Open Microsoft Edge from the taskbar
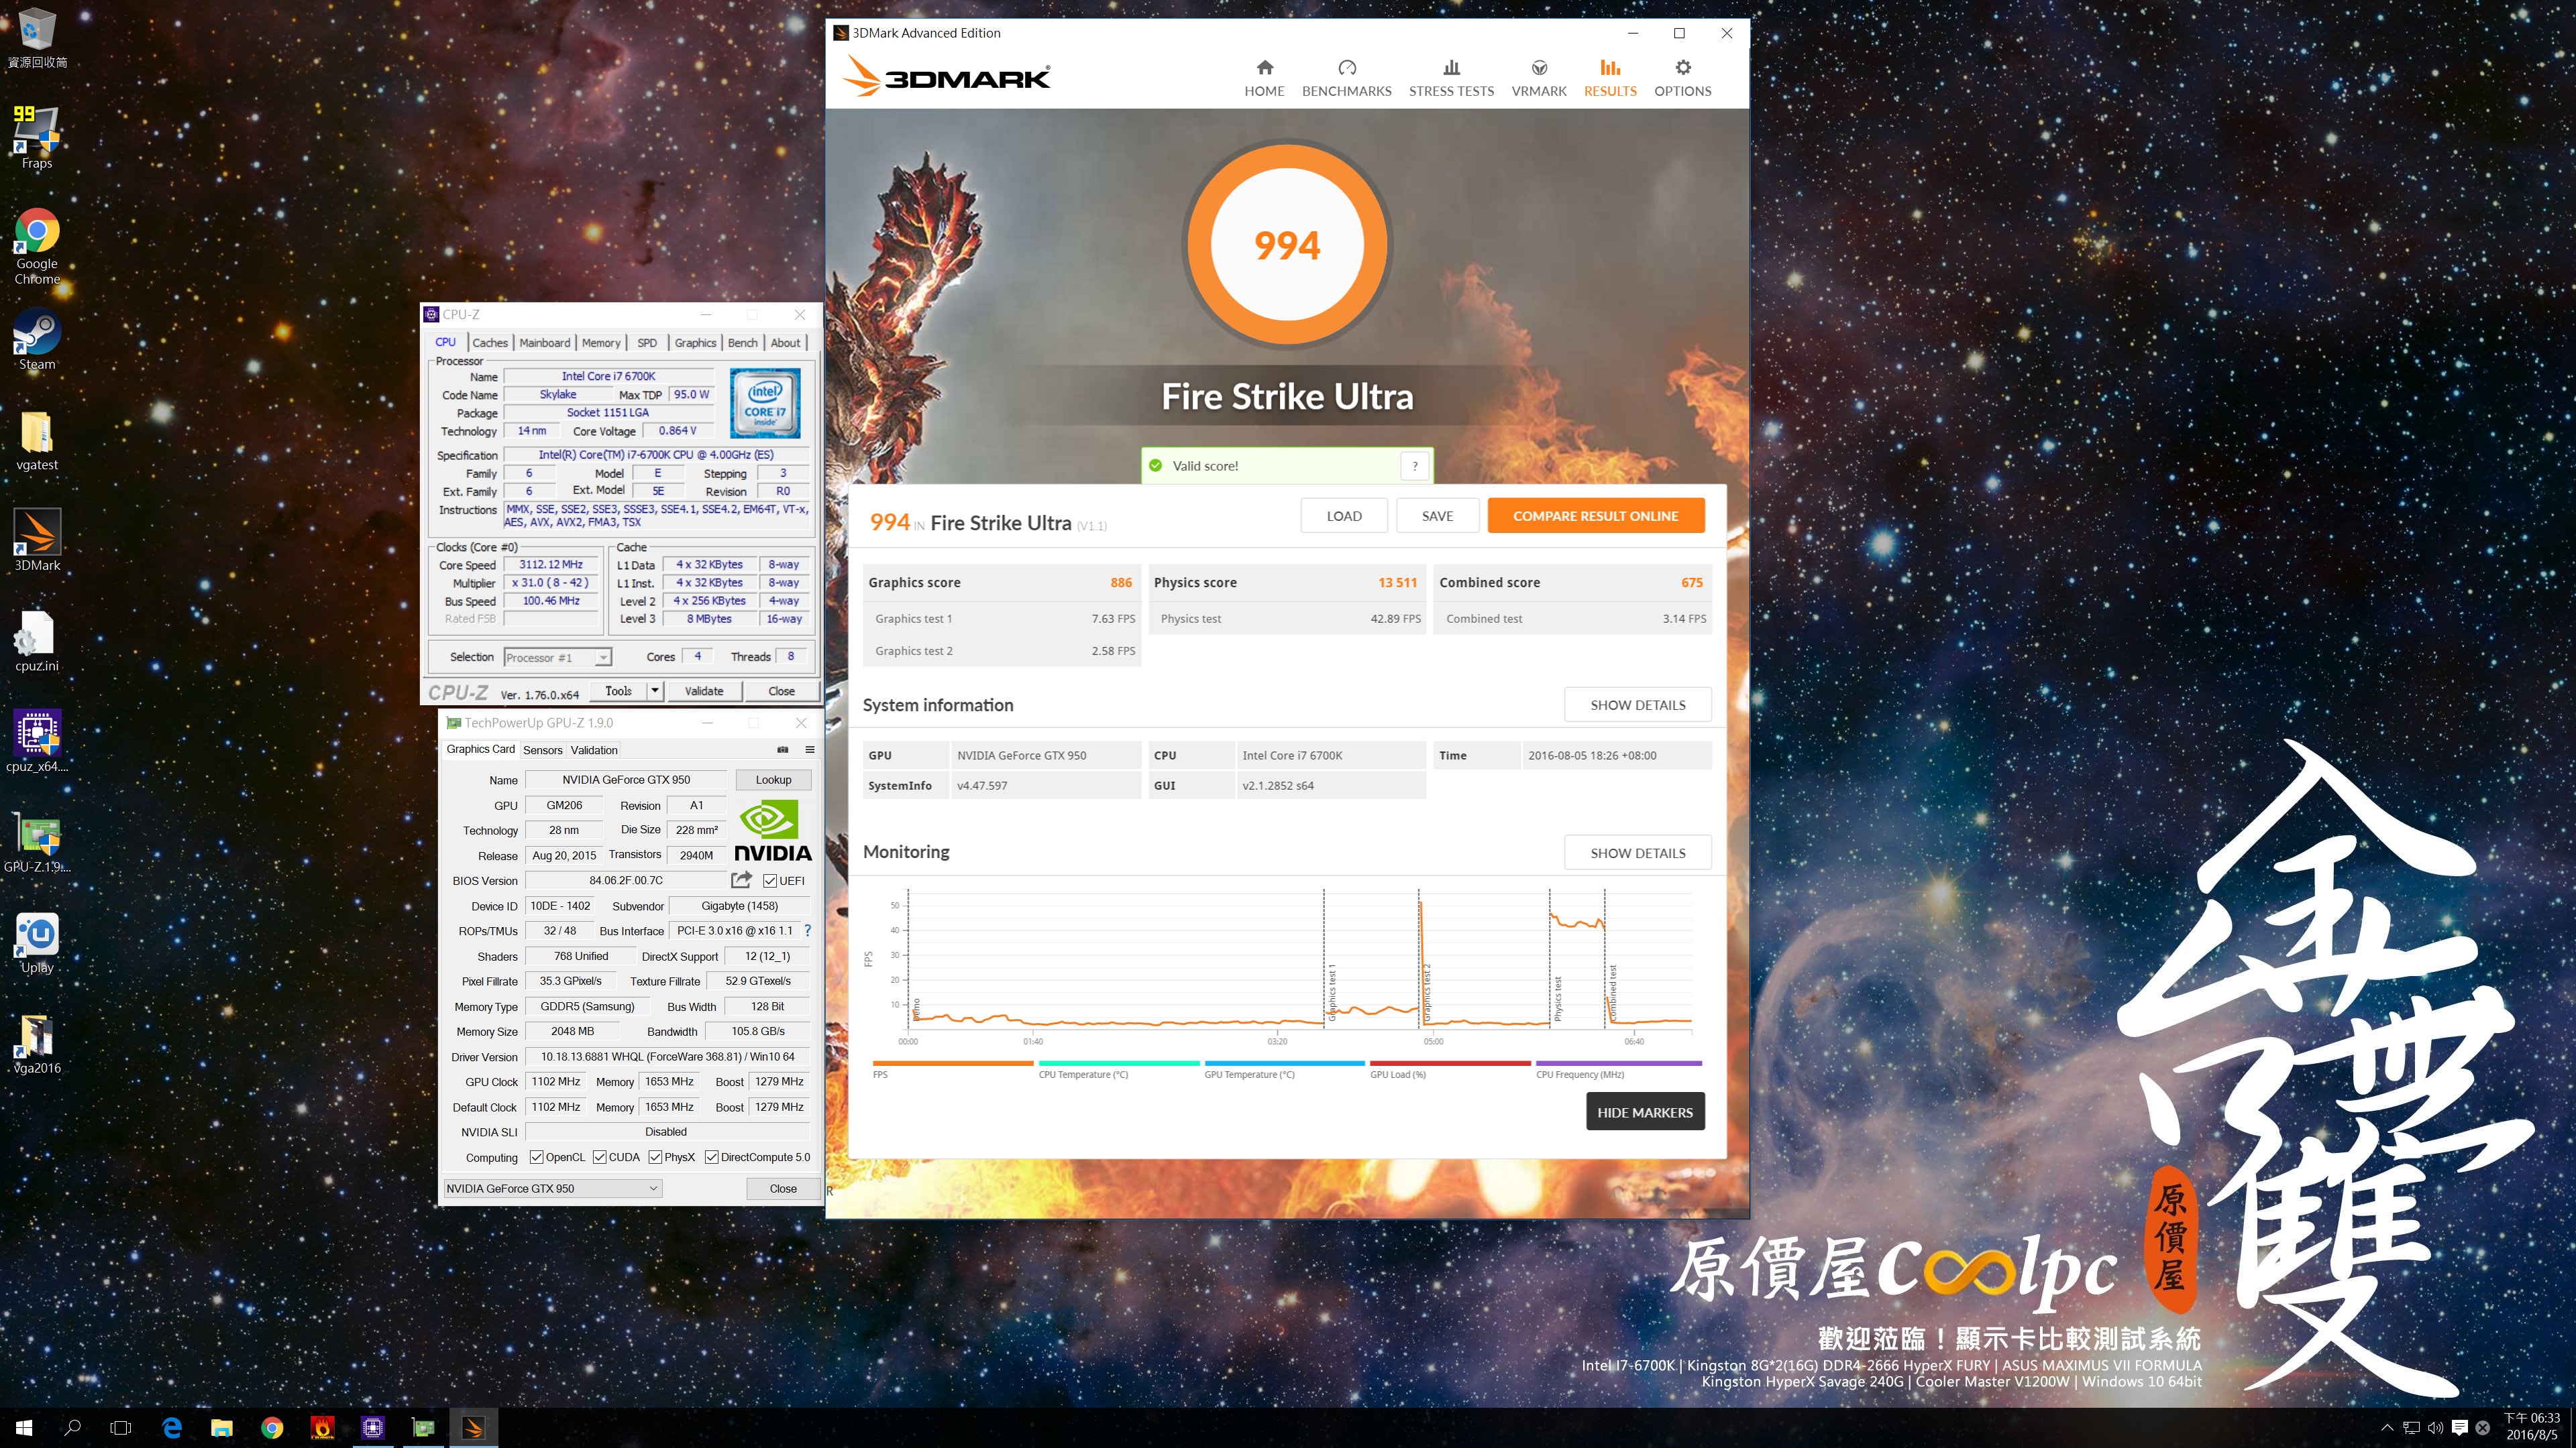This screenshot has height=1448, width=2576. pos(172,1428)
